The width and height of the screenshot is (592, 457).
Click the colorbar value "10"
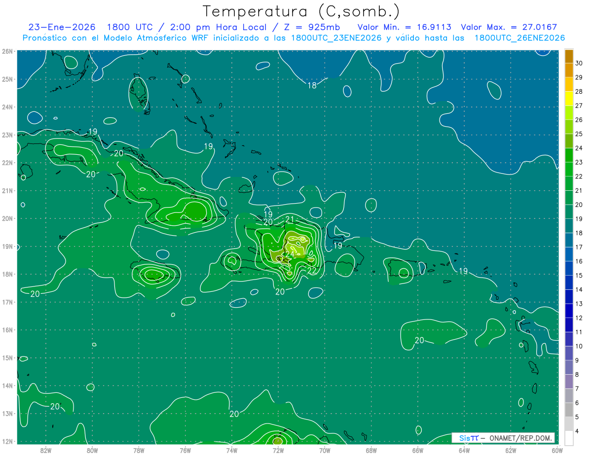pyautogui.click(x=579, y=346)
